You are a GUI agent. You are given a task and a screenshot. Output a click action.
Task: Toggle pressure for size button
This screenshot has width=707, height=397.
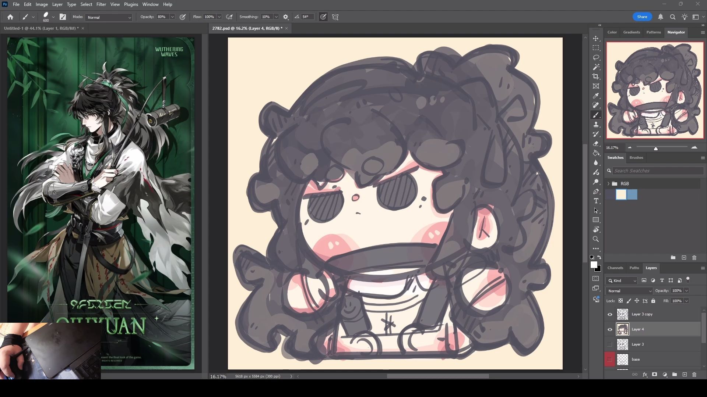(323, 17)
